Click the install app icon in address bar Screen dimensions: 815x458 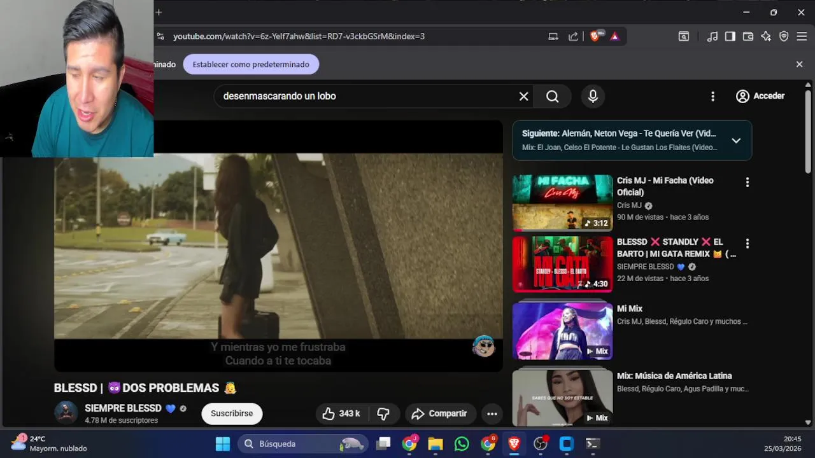(x=553, y=36)
